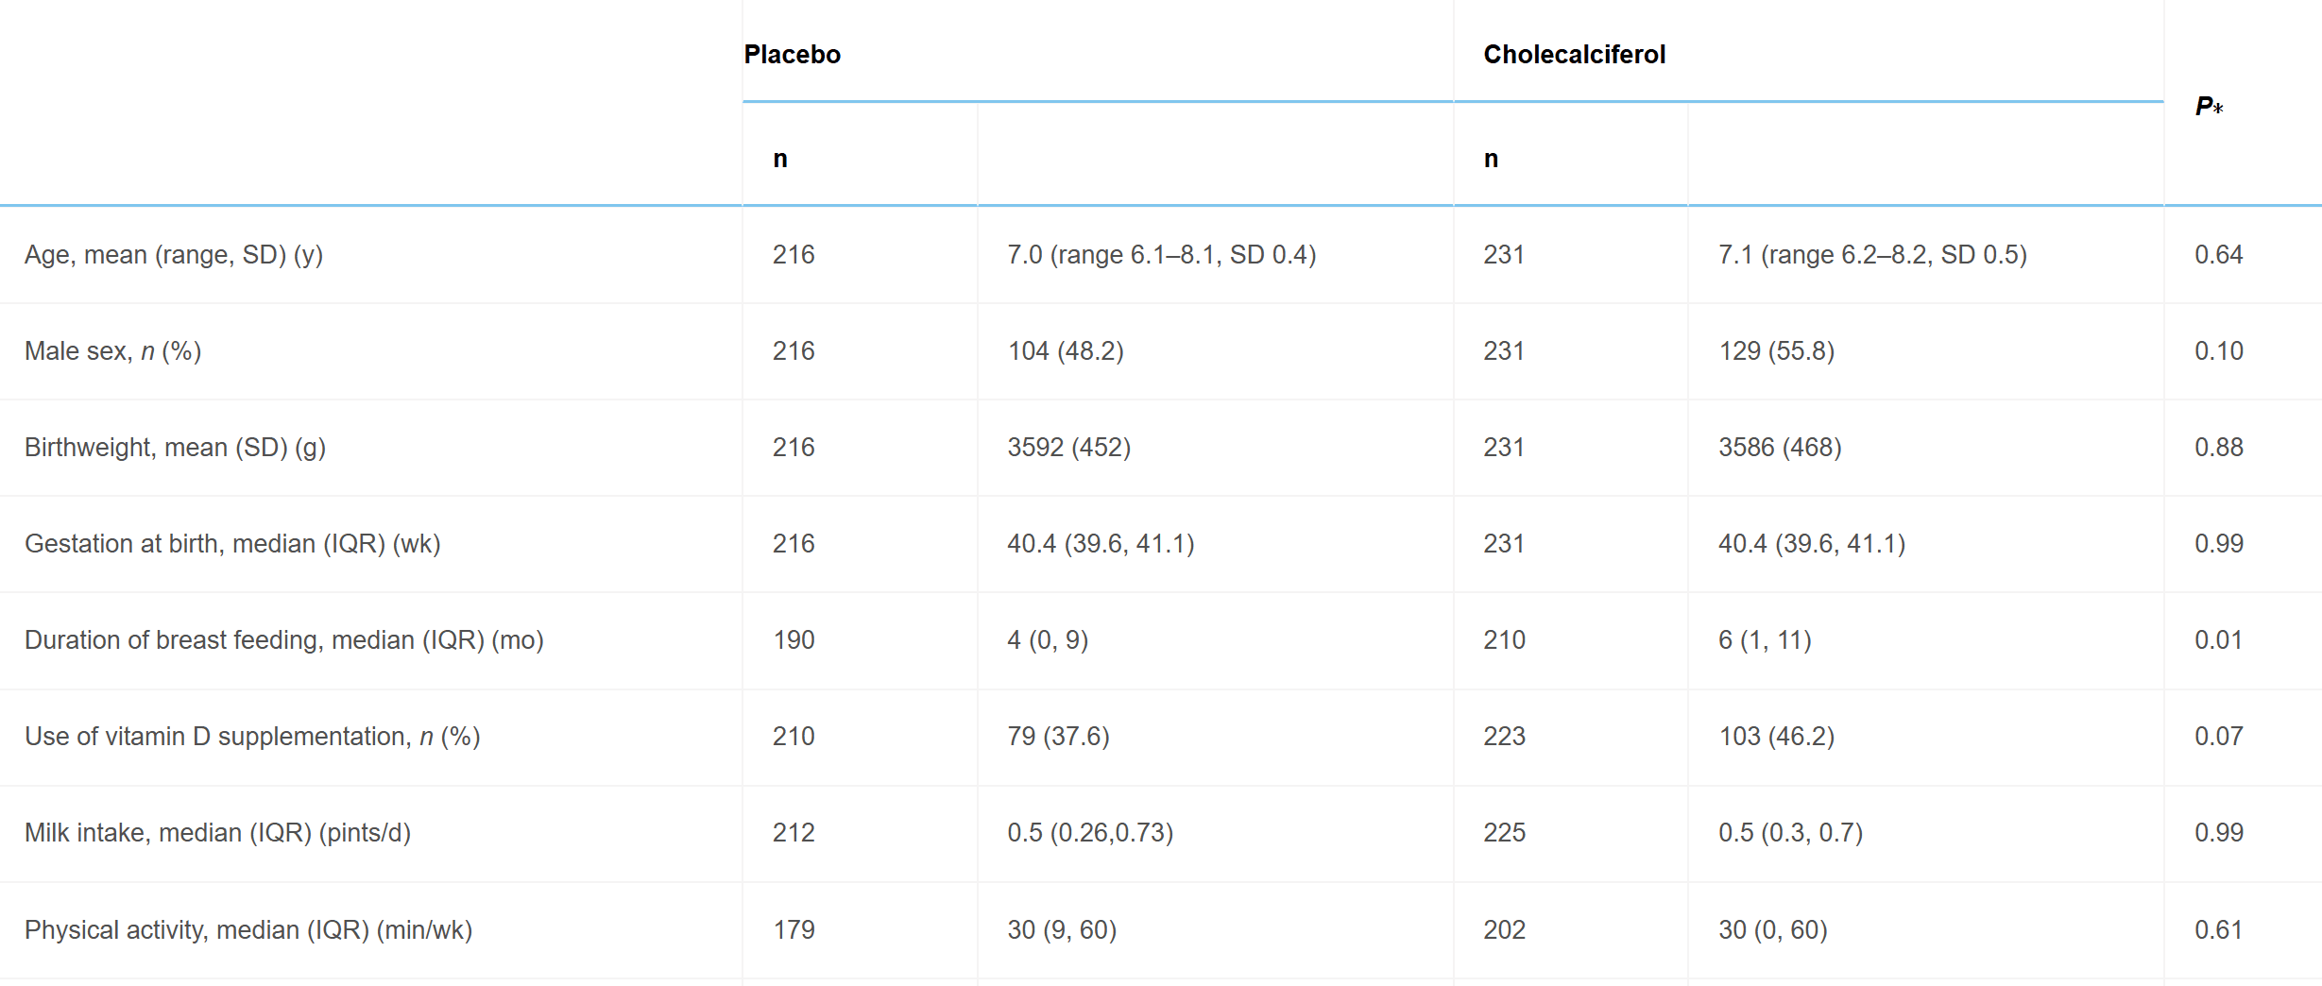Select the Age, mean (range, SD) row label
This screenshot has height=986, width=2322.
[x=174, y=255]
